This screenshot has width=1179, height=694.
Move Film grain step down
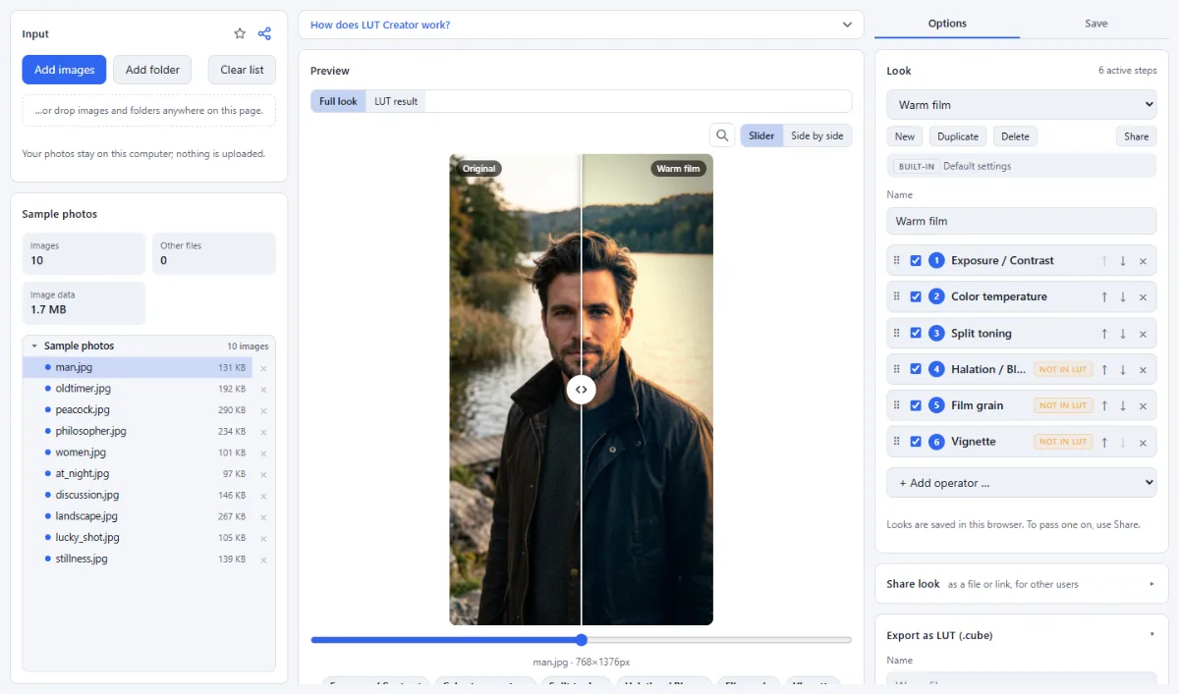[x=1123, y=405]
